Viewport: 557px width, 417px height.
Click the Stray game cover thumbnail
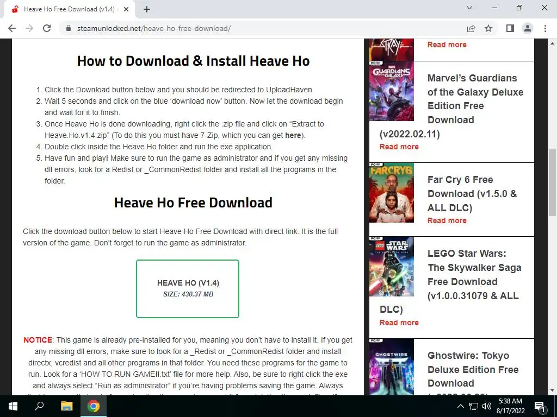(x=392, y=49)
